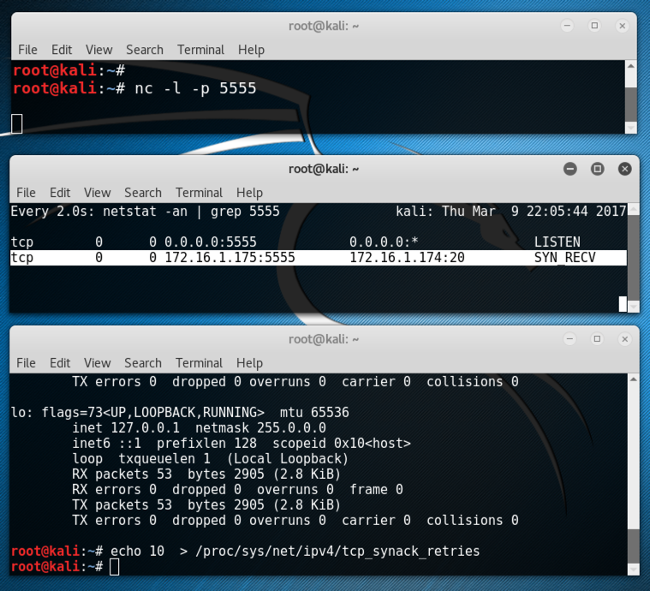Click 'inet6 ::1 prefixlen 128' line
The height and width of the screenshot is (591, 650).
pyautogui.click(x=164, y=444)
